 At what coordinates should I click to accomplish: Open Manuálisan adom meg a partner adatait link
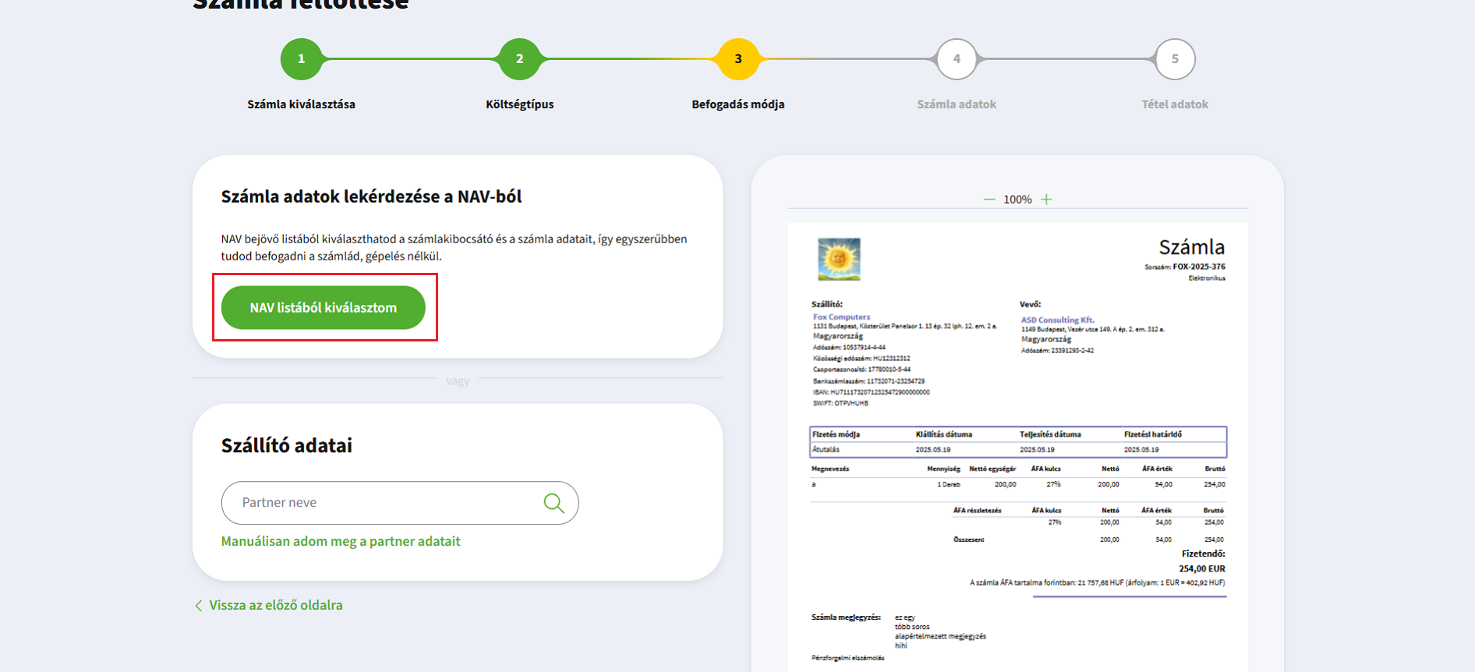[x=341, y=541]
